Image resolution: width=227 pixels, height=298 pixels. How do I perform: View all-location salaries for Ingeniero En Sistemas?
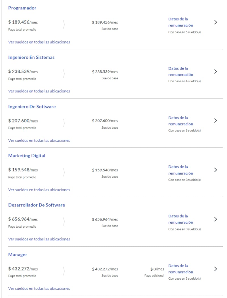[x=39, y=91]
